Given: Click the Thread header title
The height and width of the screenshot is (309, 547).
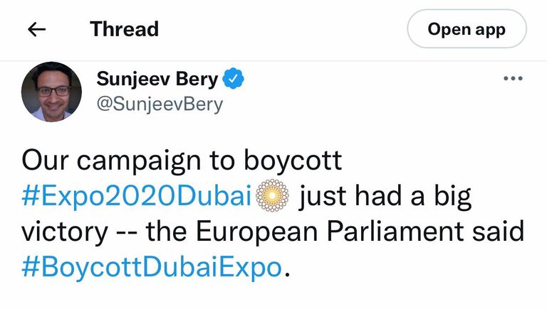Looking at the screenshot, I should click(x=124, y=29).
